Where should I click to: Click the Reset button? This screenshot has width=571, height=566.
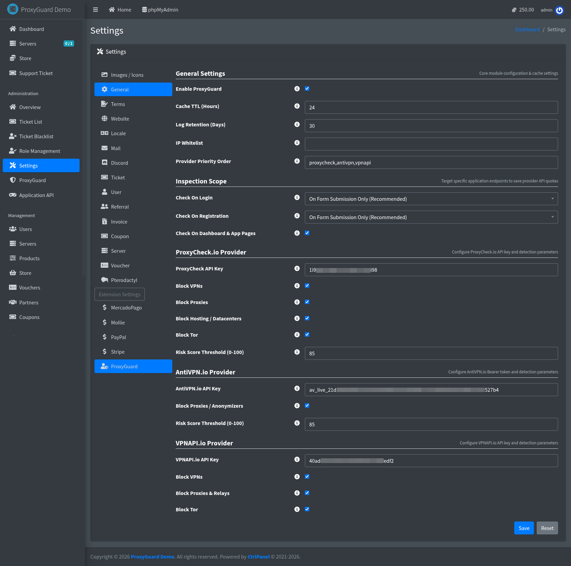click(x=547, y=528)
